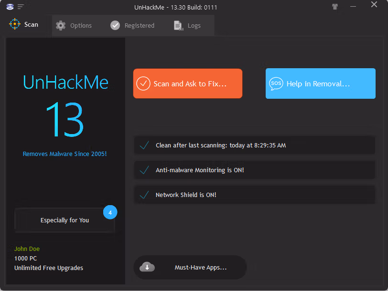Click the Logs document icon
388x291 pixels.
coord(178,25)
